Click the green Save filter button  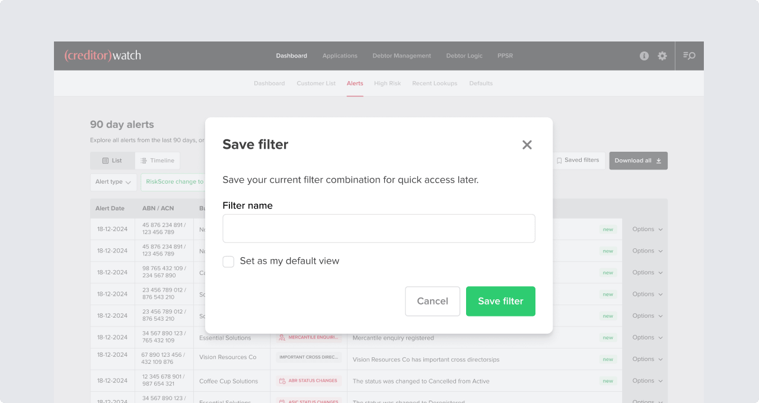500,301
